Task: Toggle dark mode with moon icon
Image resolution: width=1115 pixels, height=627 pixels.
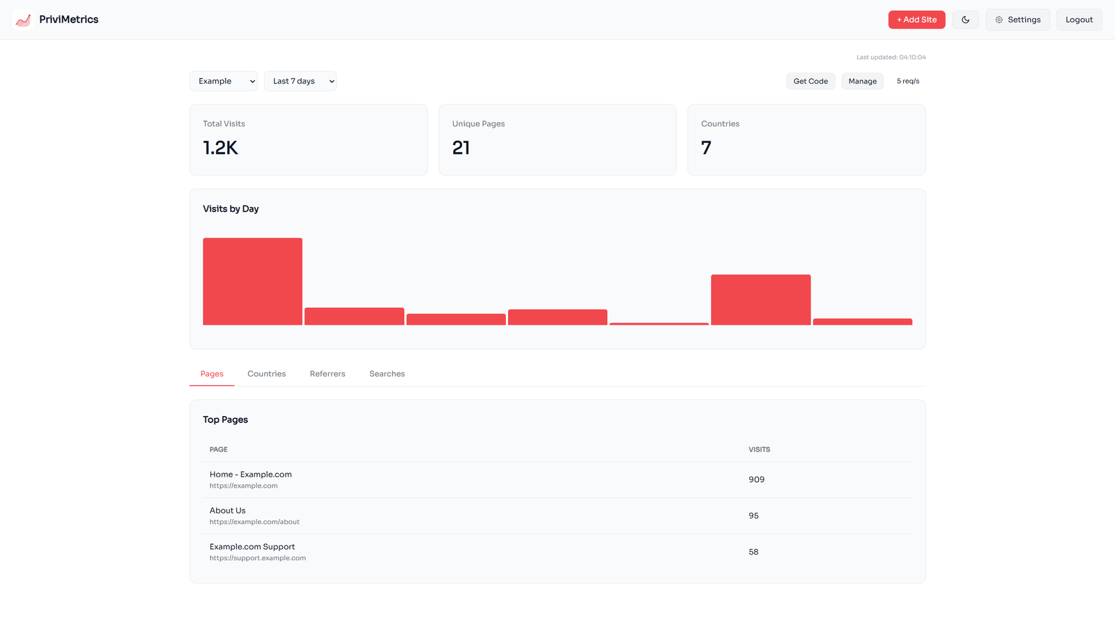Action: pyautogui.click(x=965, y=20)
